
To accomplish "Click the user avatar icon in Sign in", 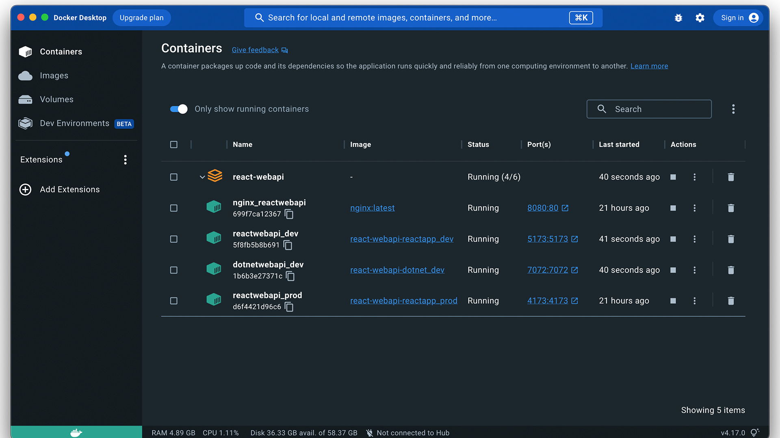I will tap(754, 18).
